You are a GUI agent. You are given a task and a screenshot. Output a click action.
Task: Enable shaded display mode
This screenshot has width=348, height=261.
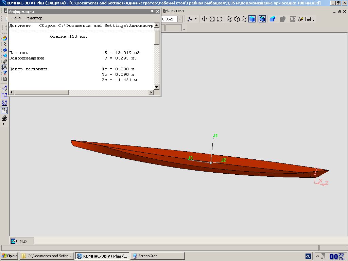click(252, 19)
